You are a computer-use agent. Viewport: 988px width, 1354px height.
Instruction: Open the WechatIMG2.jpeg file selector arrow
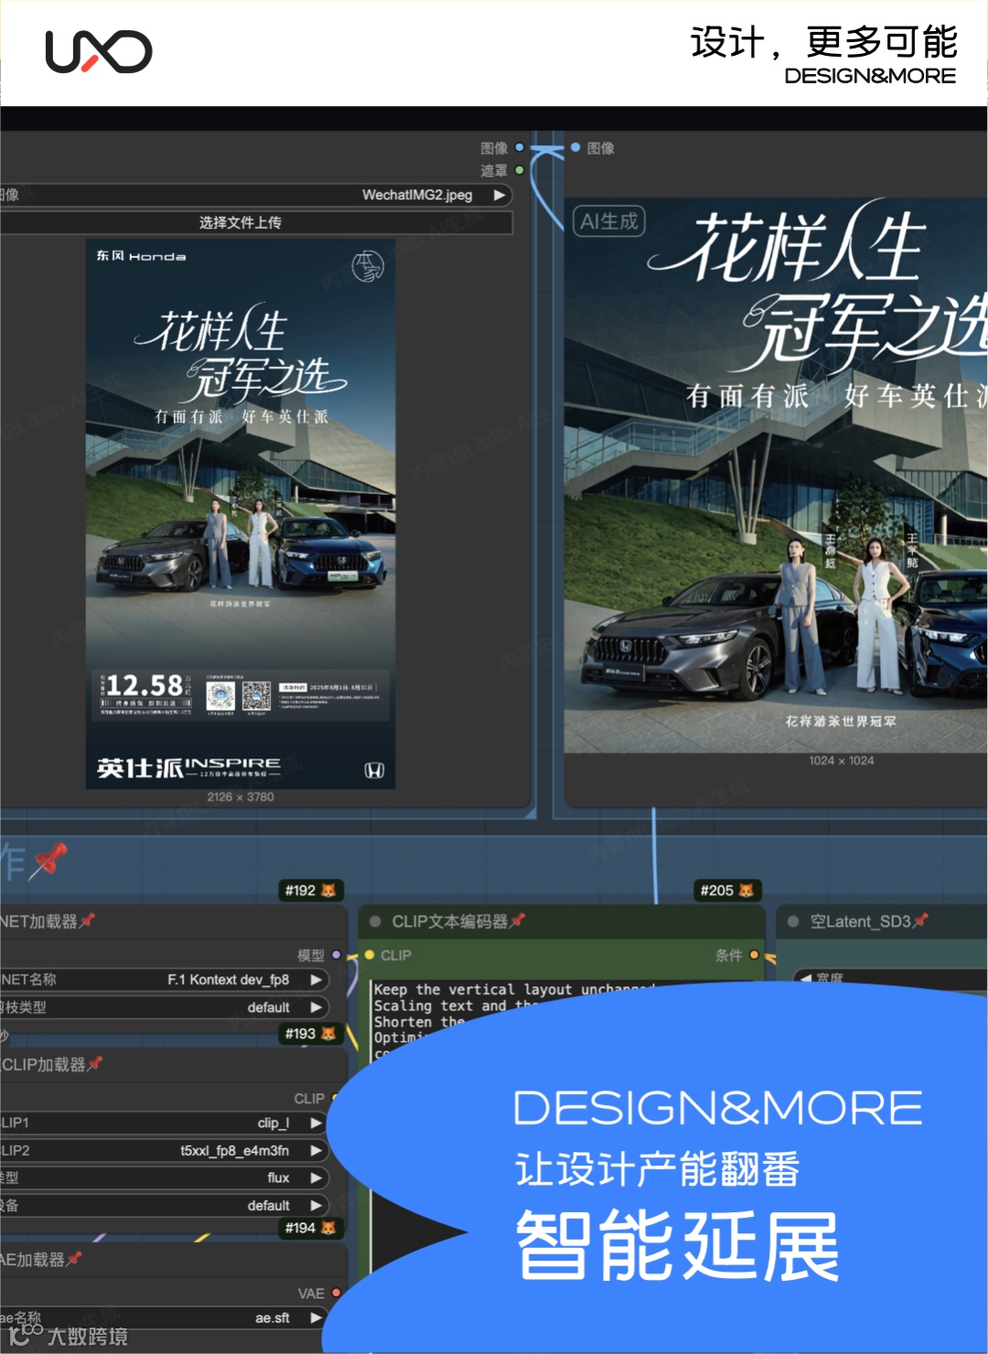point(499,195)
